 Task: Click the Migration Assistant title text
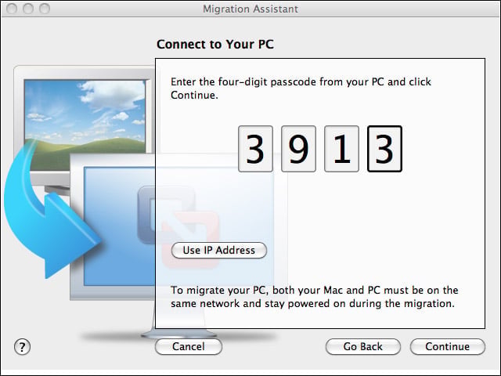[250, 9]
